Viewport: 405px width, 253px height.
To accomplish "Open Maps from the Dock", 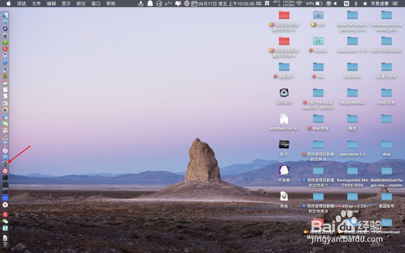I will (5, 103).
